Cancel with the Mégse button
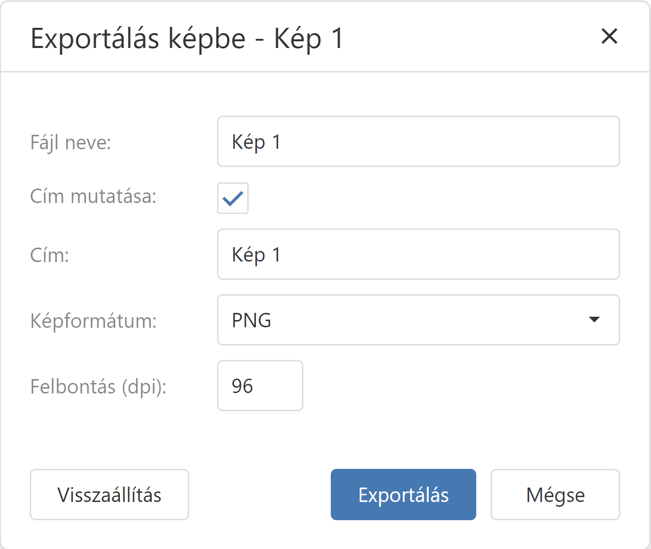This screenshot has width=651, height=549. click(555, 495)
